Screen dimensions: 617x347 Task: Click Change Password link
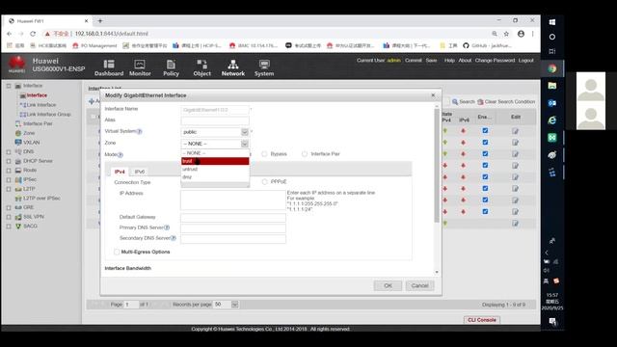click(x=495, y=61)
